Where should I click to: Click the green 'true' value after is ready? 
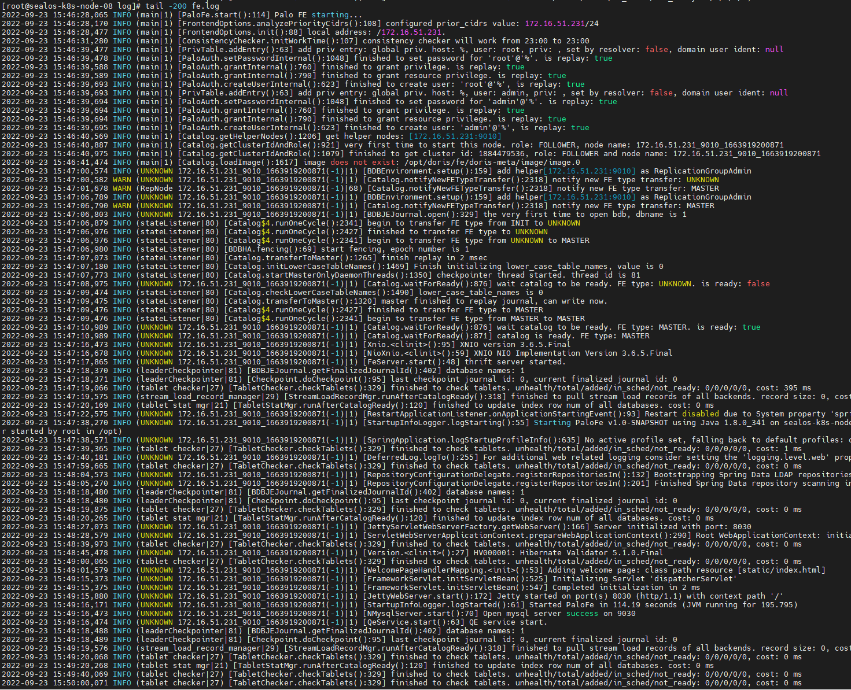click(x=751, y=327)
